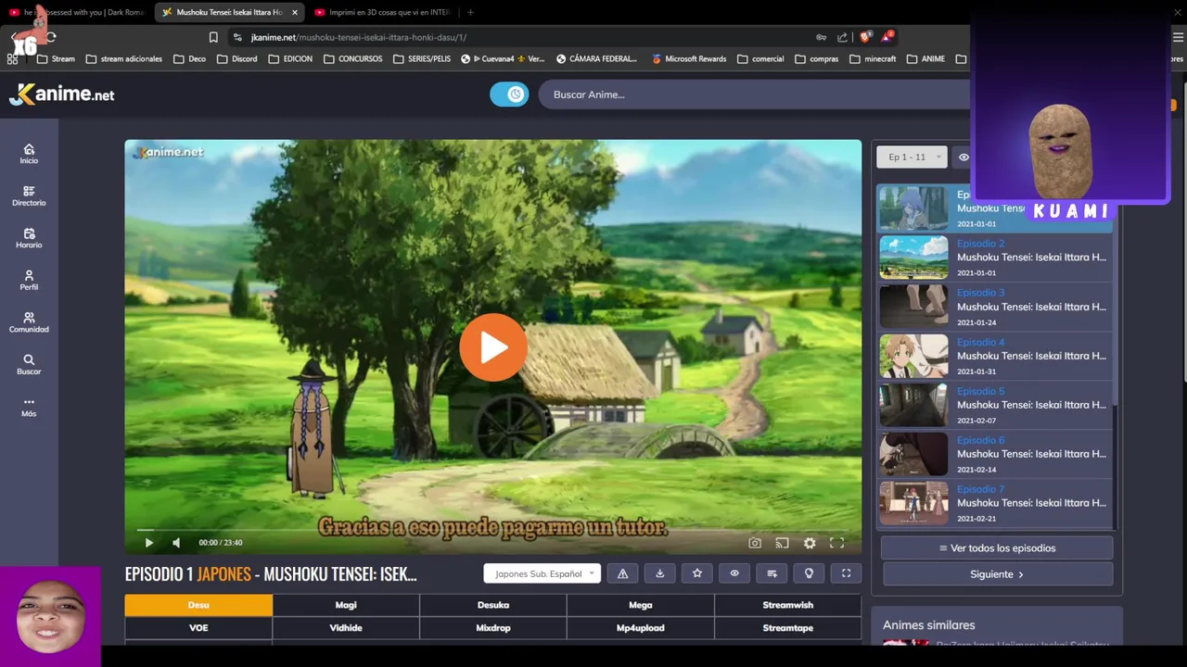Open Episodio 4 dated 2021-01-31
Screen dimensions: 1187x667
pyautogui.click(x=995, y=356)
